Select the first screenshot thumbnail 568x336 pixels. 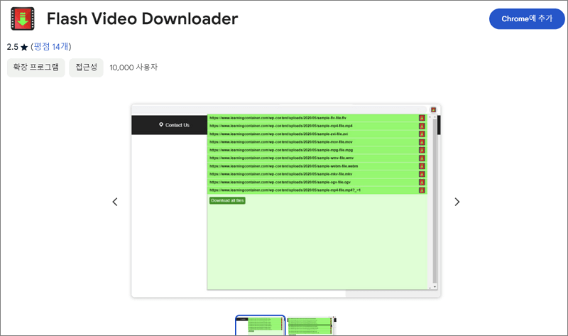260,325
